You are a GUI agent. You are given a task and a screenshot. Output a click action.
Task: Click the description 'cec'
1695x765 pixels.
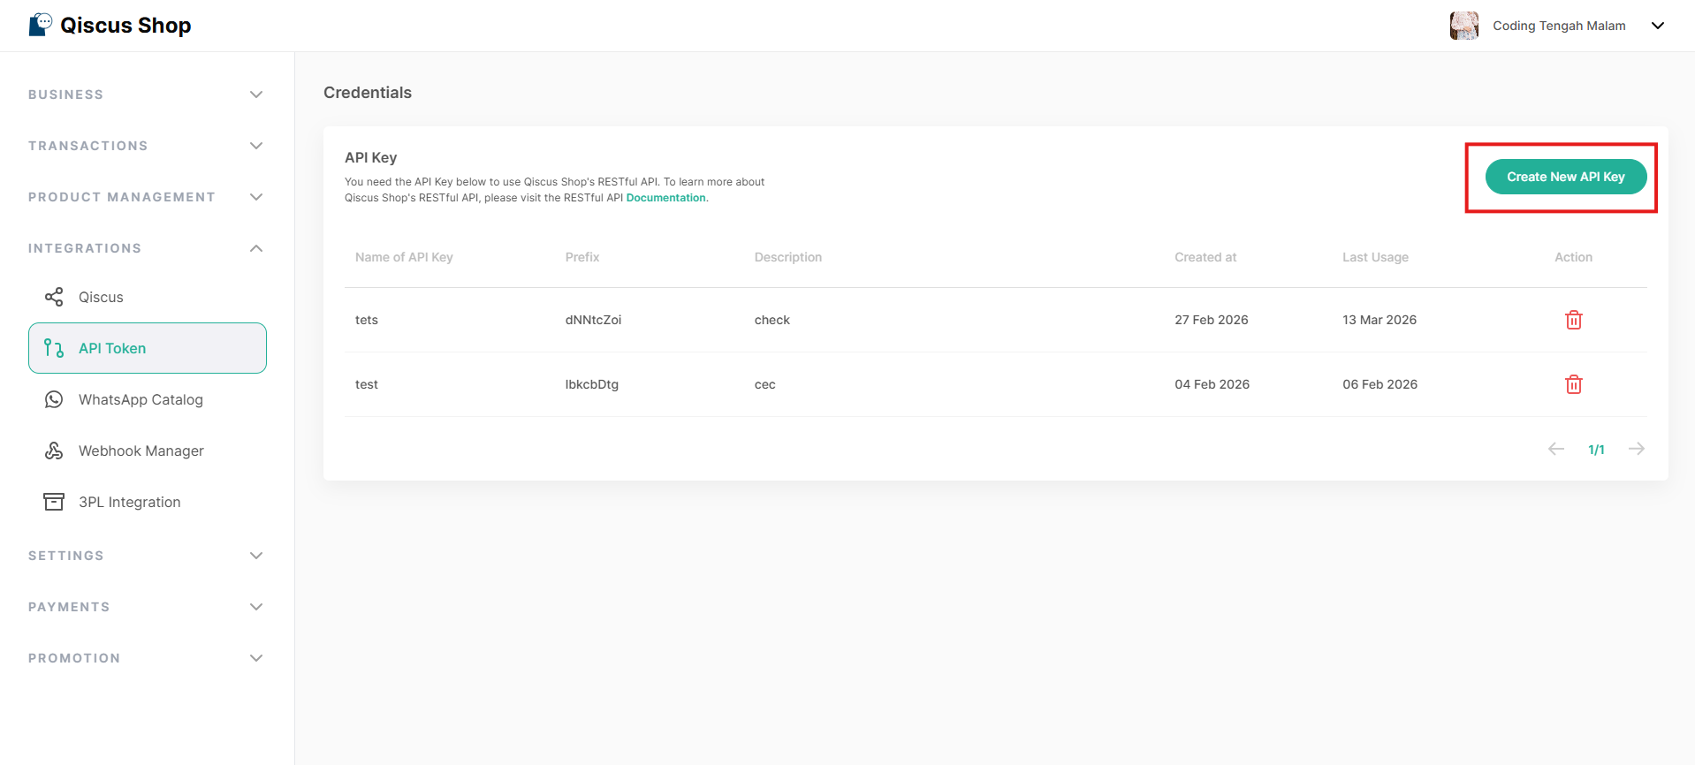pyautogui.click(x=765, y=384)
